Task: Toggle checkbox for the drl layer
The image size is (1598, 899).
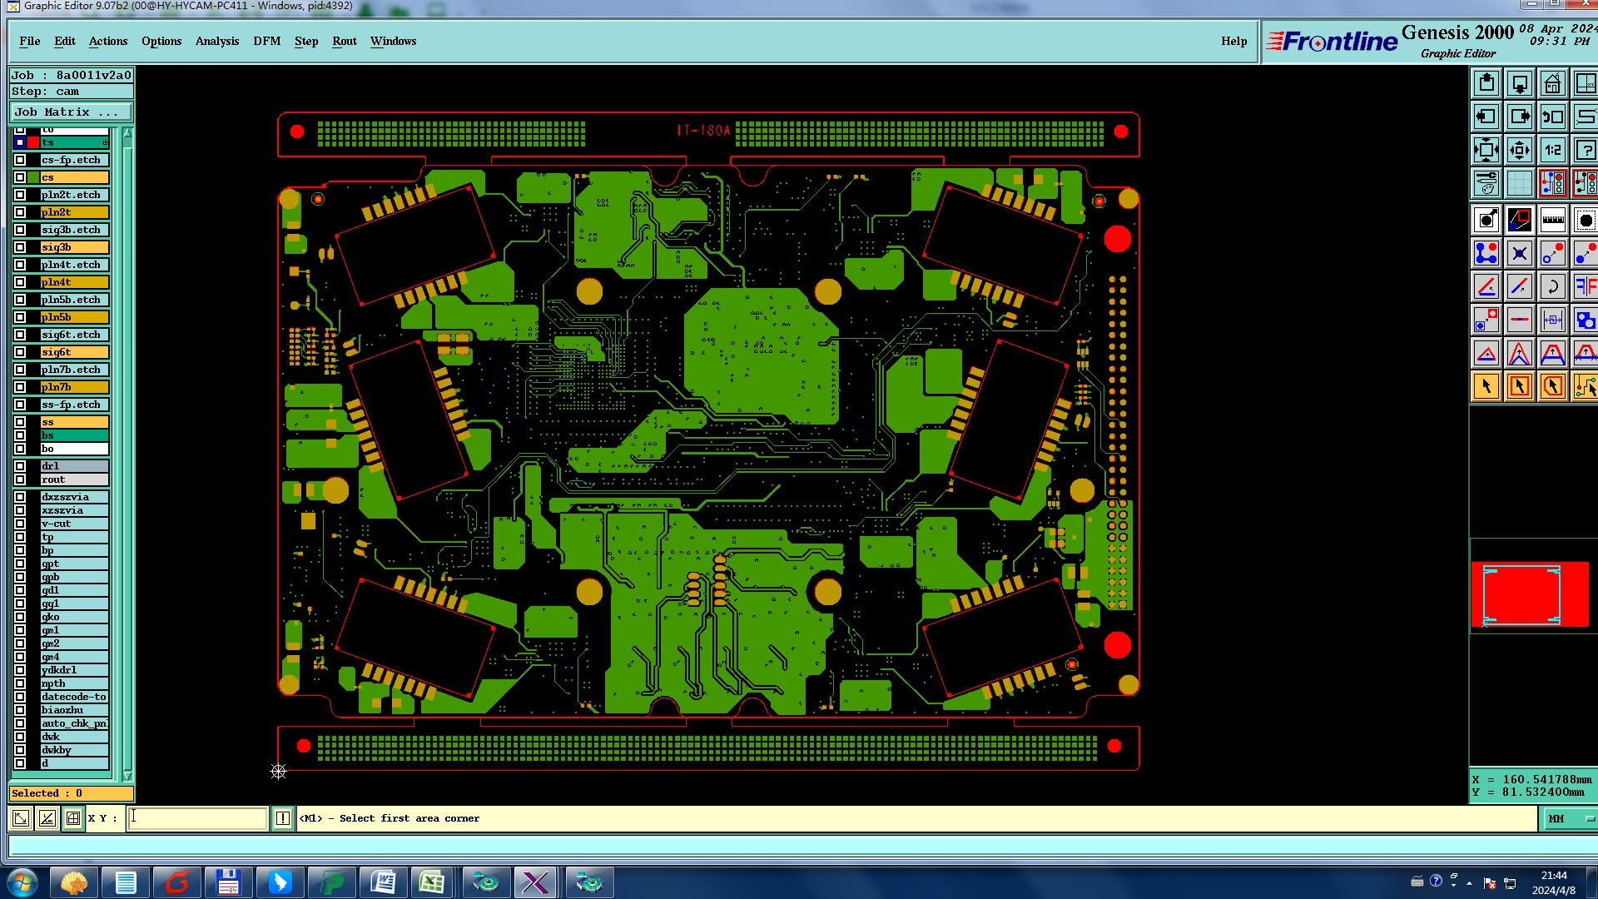Action: (x=20, y=466)
